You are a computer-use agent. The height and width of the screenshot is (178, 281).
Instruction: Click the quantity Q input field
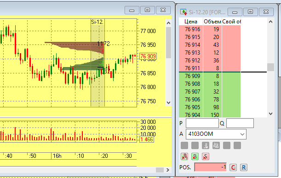pos(240,123)
